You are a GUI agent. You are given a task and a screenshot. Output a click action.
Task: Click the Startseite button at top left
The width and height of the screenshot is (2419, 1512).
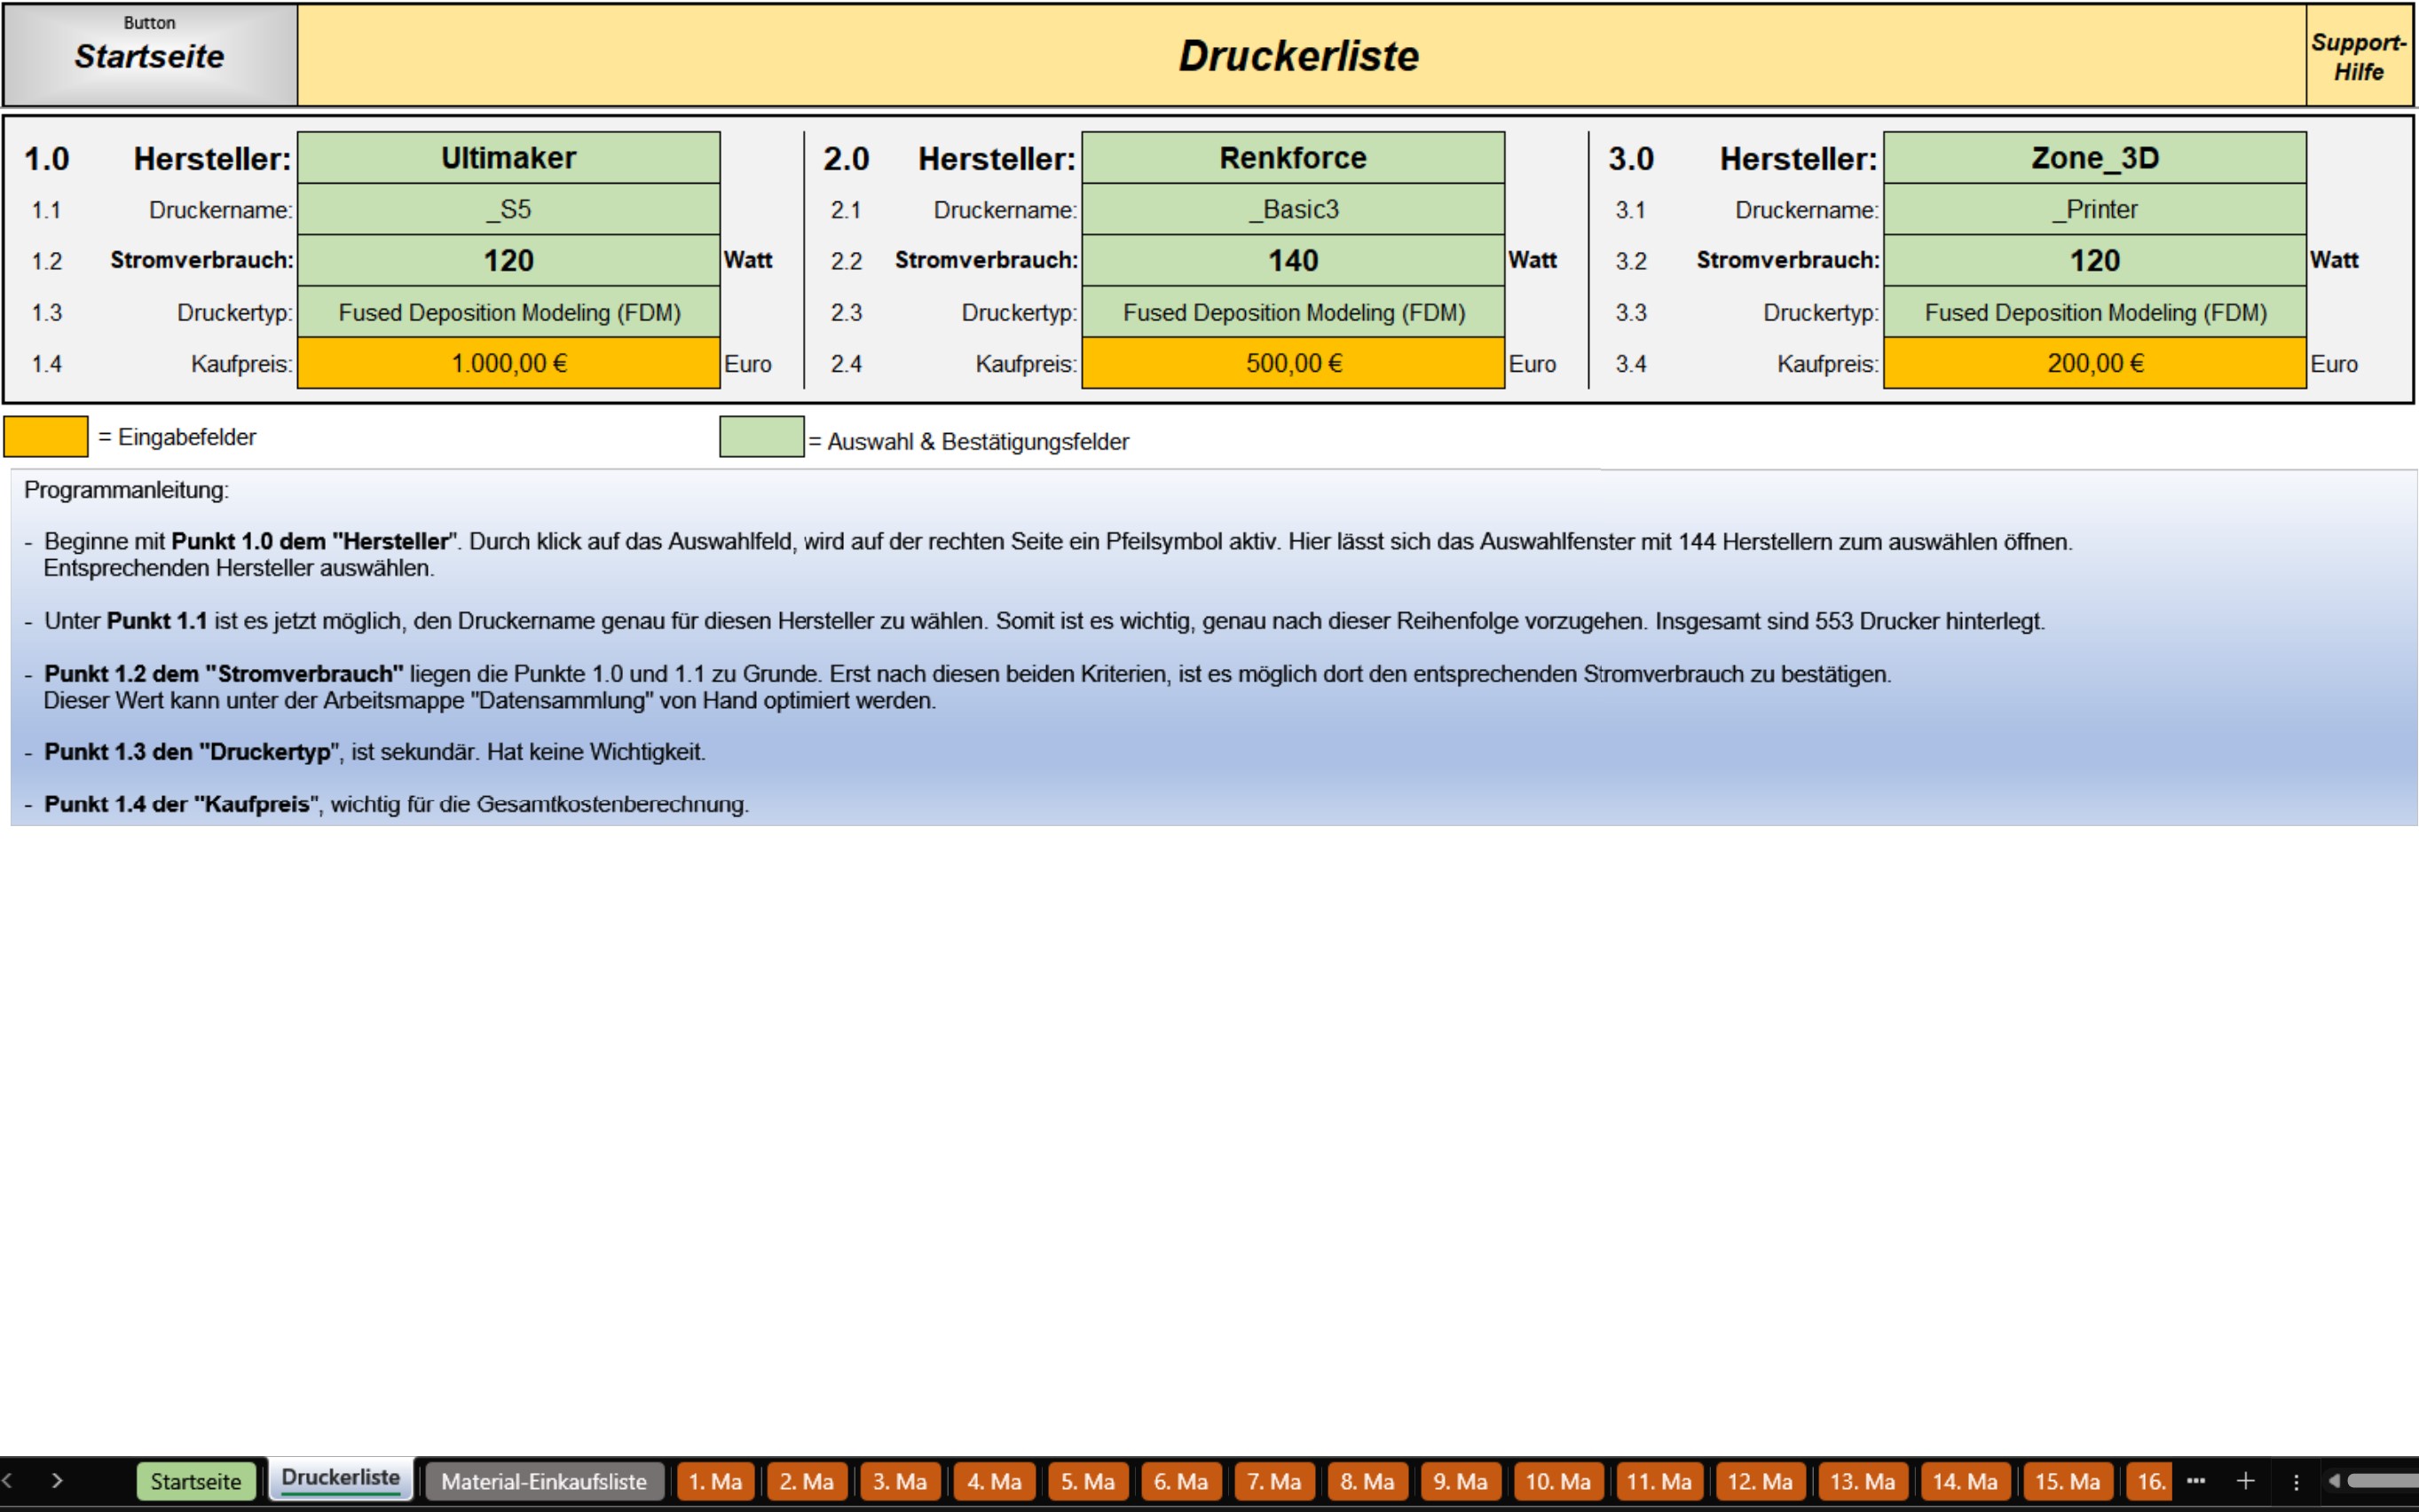pos(150,55)
